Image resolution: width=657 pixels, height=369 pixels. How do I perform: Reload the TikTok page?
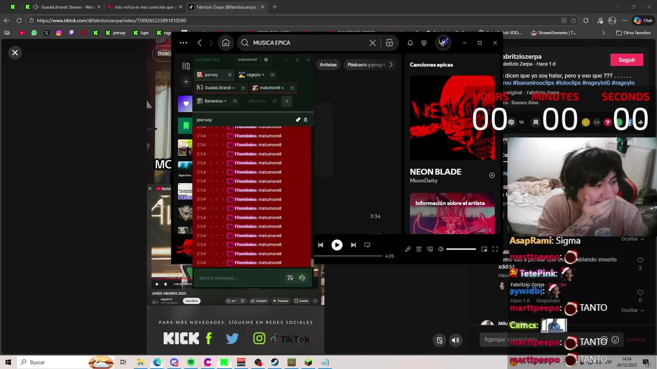pos(19,20)
